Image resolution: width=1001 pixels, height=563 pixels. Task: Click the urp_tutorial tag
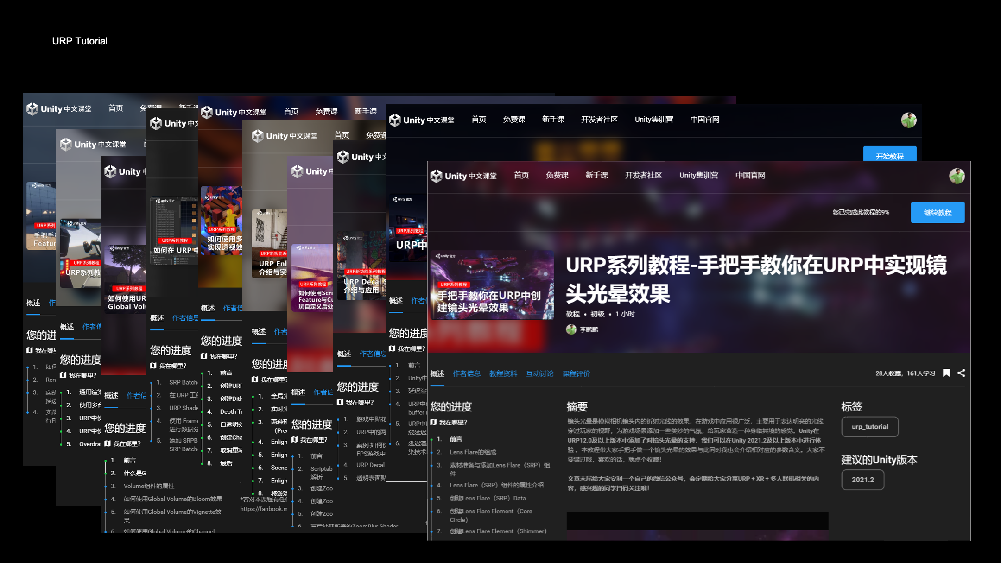pyautogui.click(x=869, y=427)
